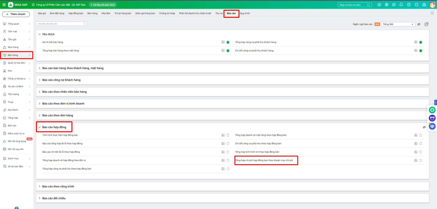437x209 pixels.
Task: Open the help question mark icon
Action: coord(409,5)
